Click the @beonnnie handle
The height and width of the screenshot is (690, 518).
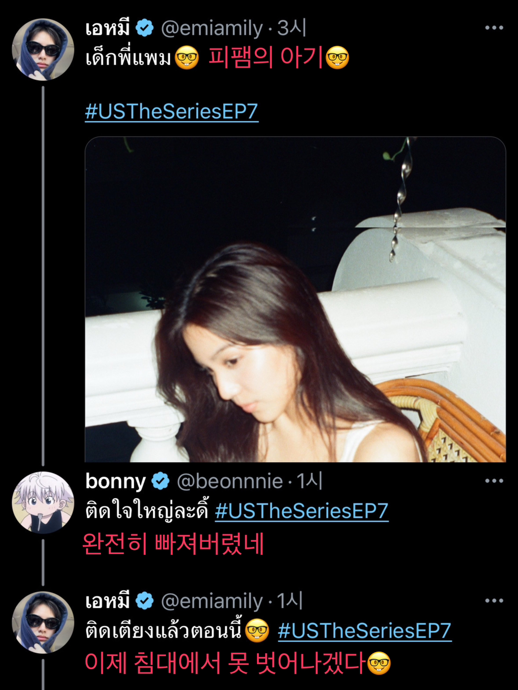229,481
